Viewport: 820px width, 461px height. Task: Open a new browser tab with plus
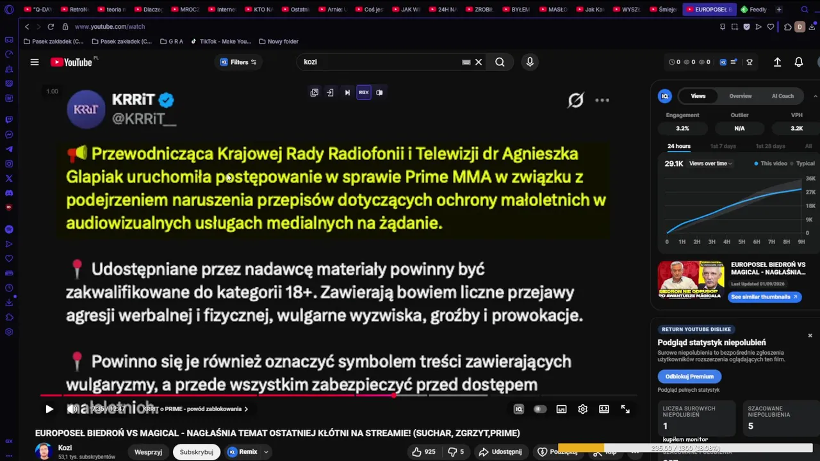779,10
